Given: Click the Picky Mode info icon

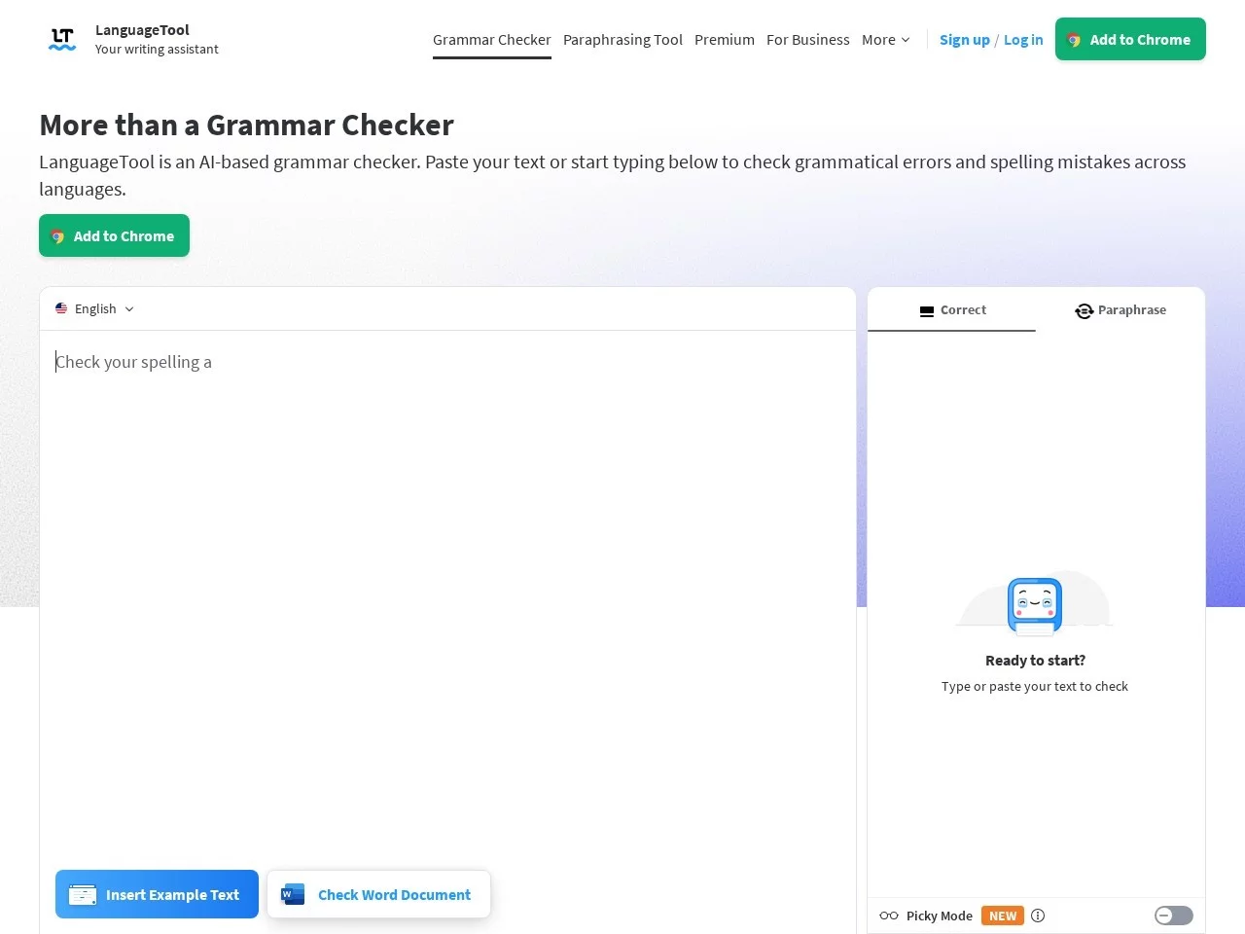Looking at the screenshot, I should tap(1038, 916).
